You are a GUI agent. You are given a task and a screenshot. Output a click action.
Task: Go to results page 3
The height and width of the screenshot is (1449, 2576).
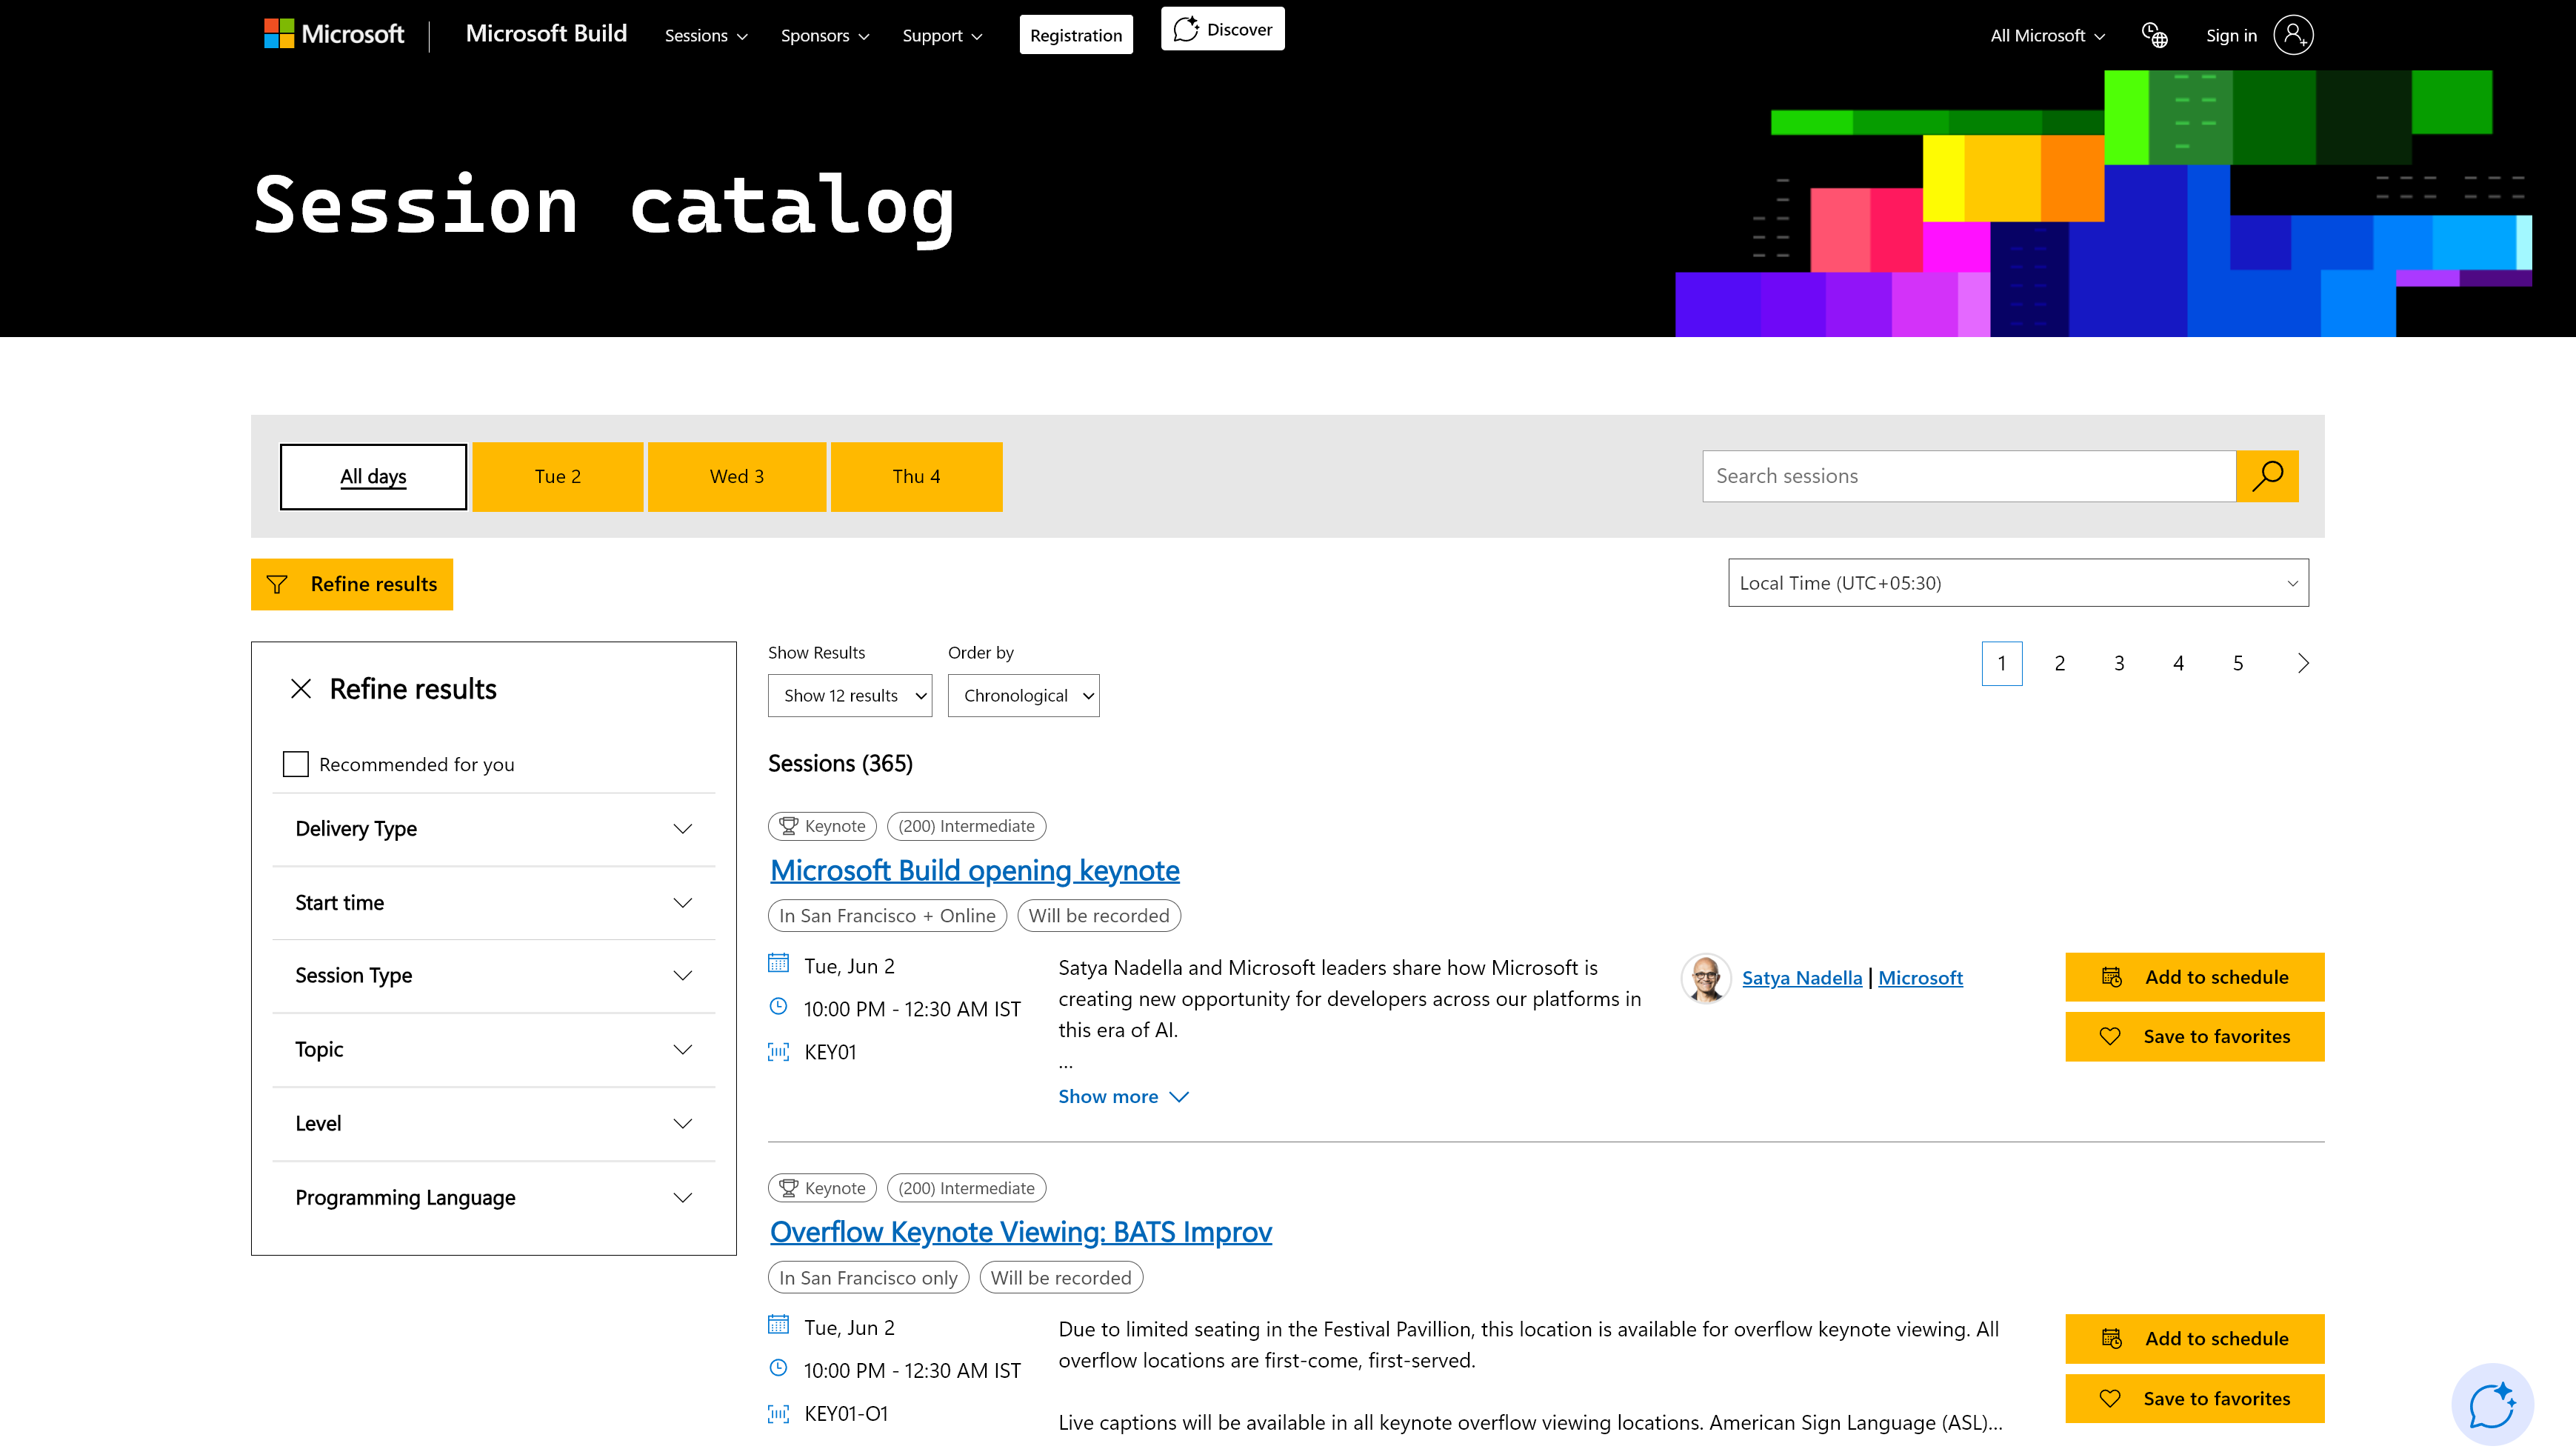[2119, 663]
